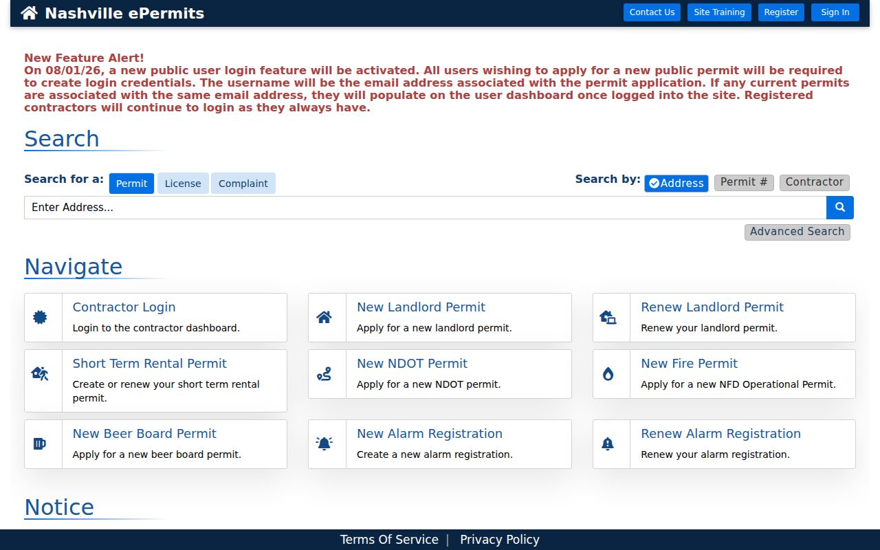Switch search type to License
Screen dimensions: 880x550
pos(183,184)
